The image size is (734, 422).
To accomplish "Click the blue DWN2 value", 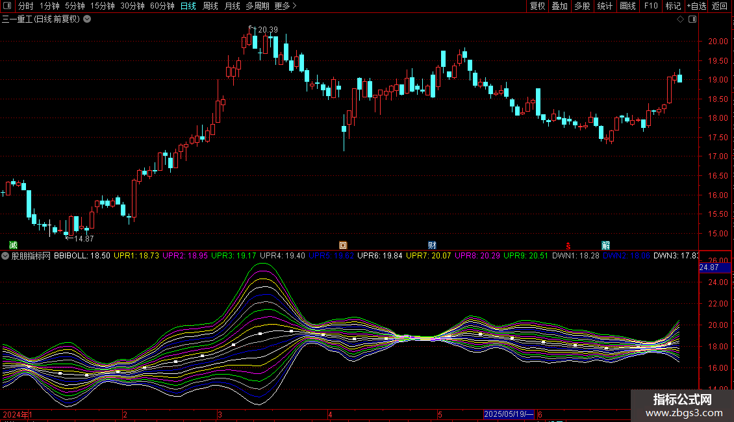I will pyautogui.click(x=626, y=256).
